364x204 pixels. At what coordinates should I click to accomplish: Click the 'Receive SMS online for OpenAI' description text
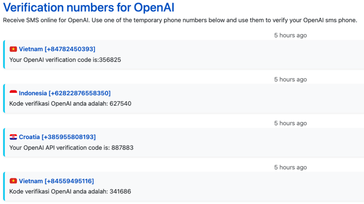(180, 20)
